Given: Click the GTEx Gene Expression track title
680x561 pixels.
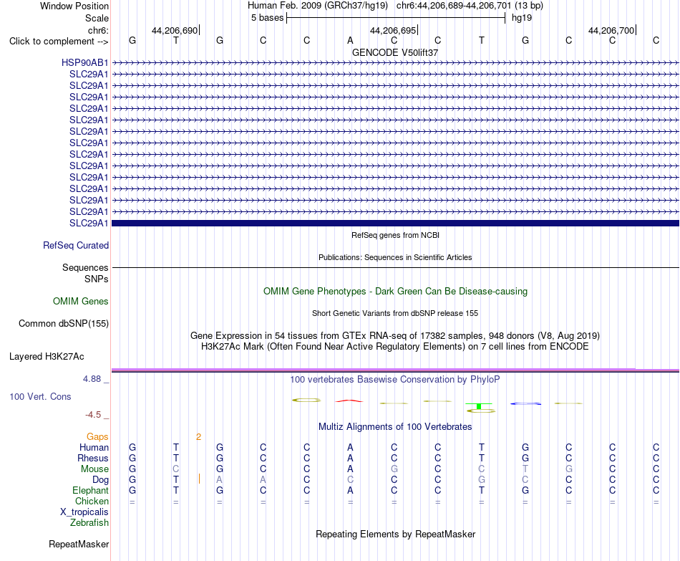Looking at the screenshot, I should pyautogui.click(x=395, y=335).
